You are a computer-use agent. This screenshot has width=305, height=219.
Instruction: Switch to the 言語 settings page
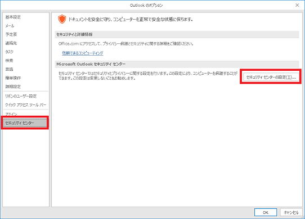click(9, 69)
